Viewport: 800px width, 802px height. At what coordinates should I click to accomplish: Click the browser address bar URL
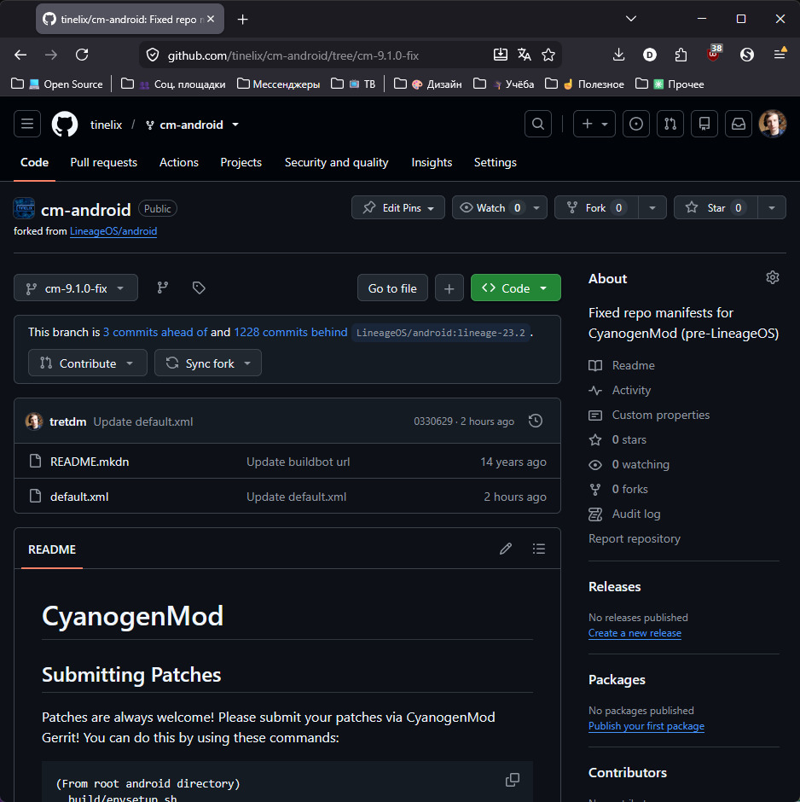[293, 55]
